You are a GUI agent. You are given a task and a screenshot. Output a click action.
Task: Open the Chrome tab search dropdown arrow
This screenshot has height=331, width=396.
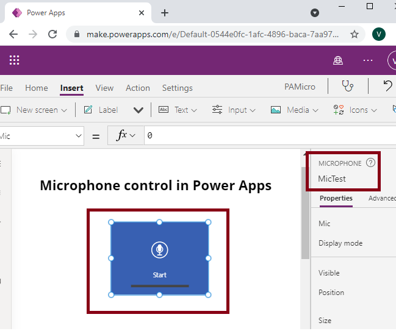point(315,13)
